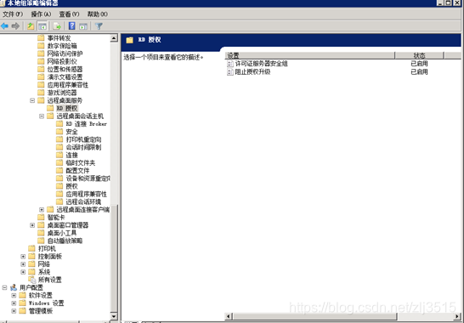Sort by the 设置 column header
464x323 pixels.
coord(310,55)
